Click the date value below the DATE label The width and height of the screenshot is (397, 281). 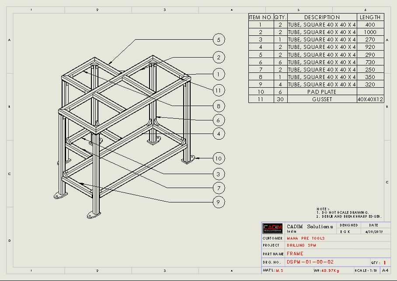click(374, 232)
